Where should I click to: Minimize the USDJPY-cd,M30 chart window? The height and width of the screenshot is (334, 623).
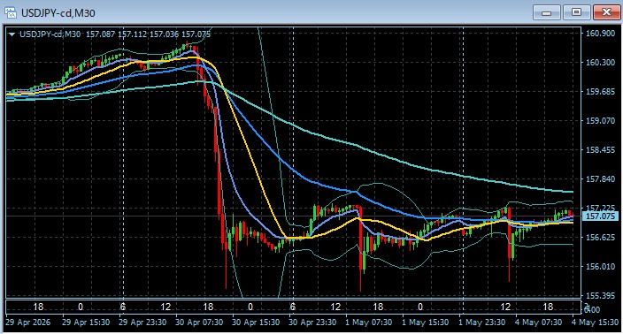coord(546,12)
